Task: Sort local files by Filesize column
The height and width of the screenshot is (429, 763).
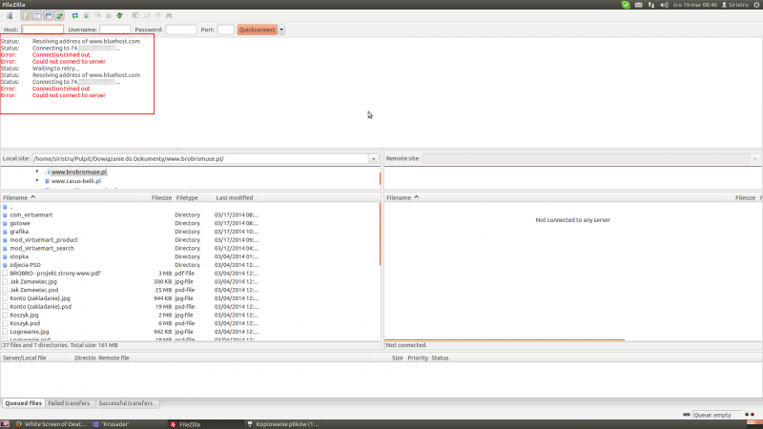Action: [161, 198]
